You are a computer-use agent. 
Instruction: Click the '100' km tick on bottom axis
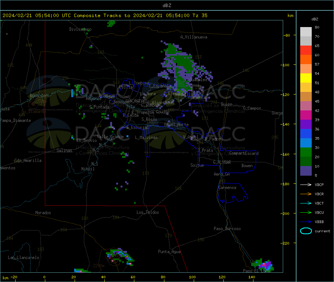(192, 277)
